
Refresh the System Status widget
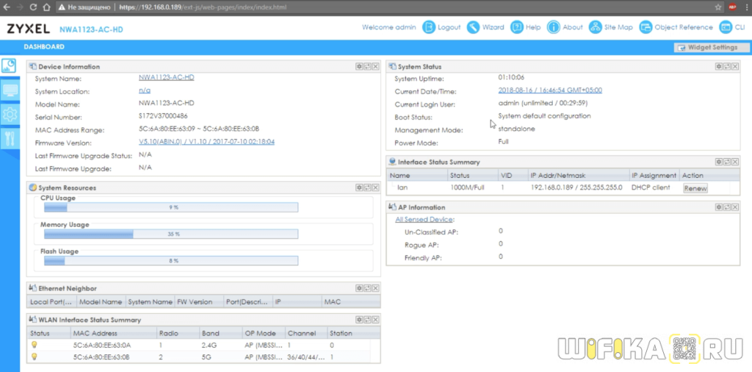(726, 66)
